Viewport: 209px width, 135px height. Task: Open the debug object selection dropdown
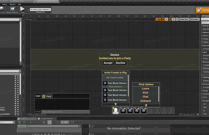[40, 9]
